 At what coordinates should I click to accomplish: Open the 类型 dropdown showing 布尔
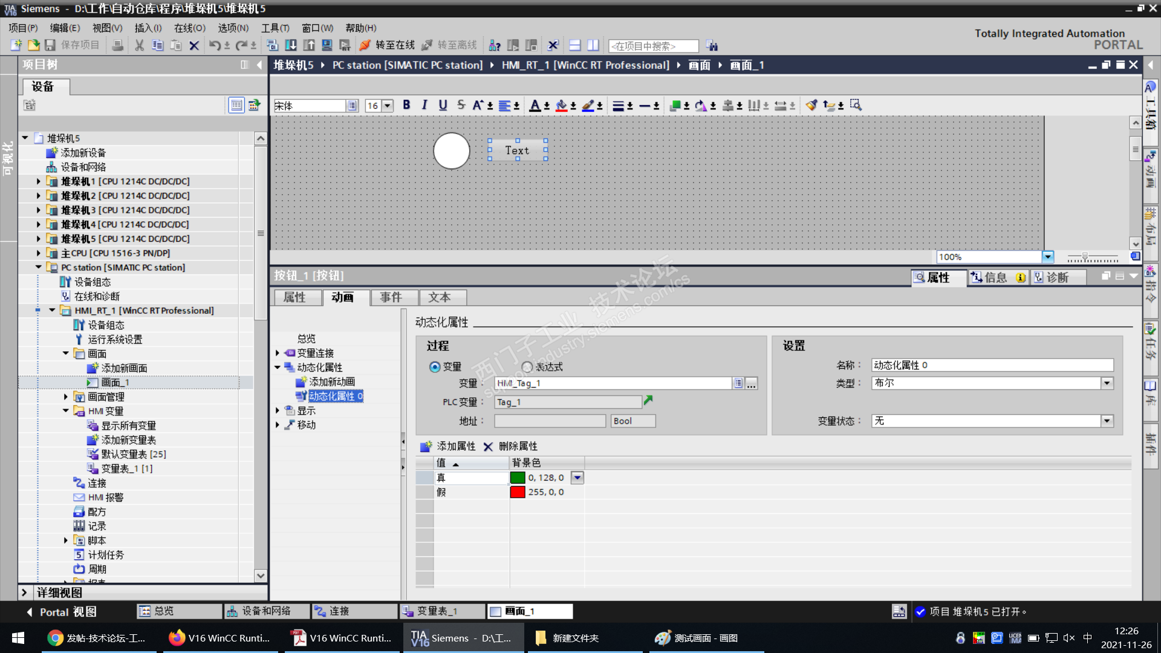point(1107,383)
